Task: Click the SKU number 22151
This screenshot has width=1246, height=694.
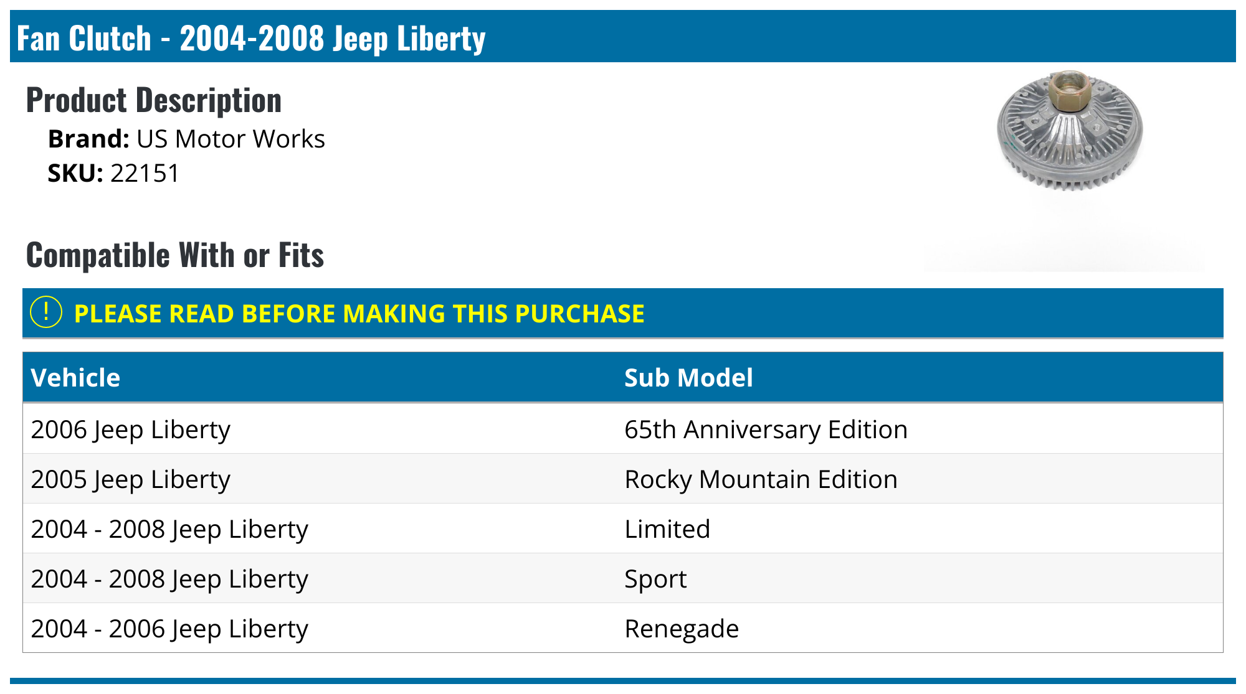Action: pyautogui.click(x=145, y=173)
